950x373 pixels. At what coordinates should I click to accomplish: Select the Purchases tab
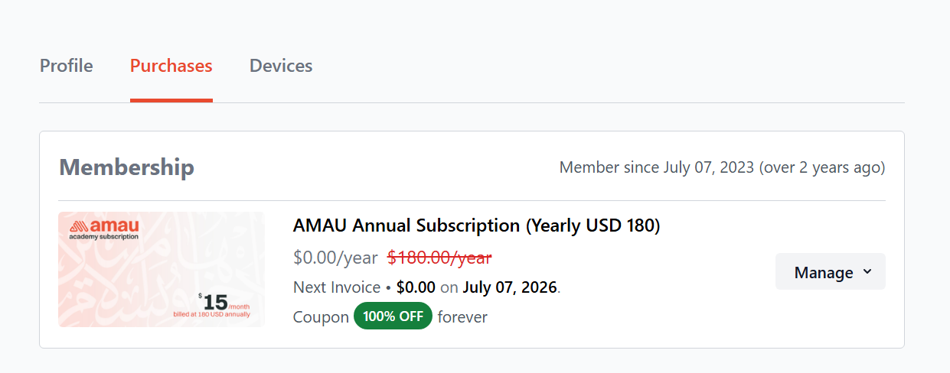click(171, 66)
